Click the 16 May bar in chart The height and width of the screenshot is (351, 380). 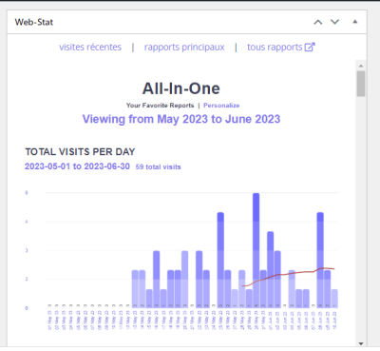click(157, 279)
